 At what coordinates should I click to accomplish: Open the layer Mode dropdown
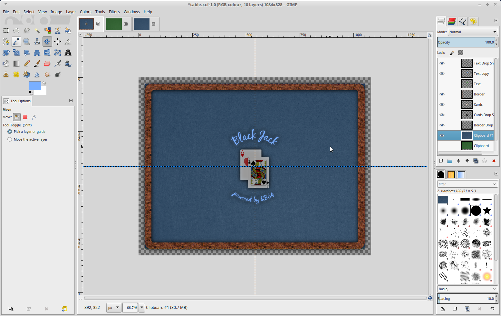473,32
